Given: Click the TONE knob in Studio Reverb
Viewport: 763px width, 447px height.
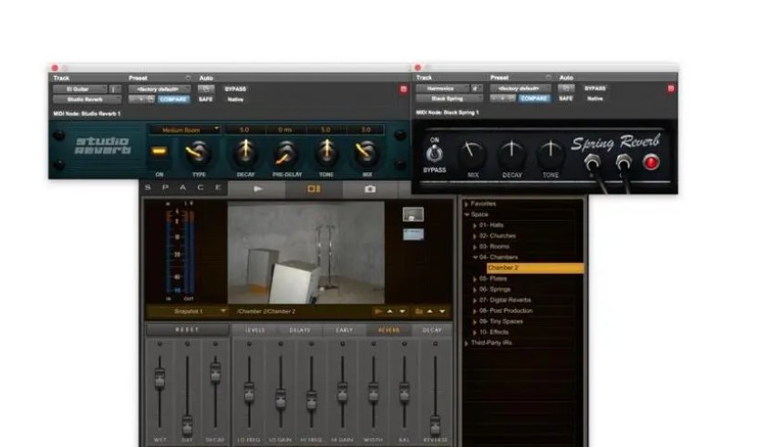Looking at the screenshot, I should [326, 152].
